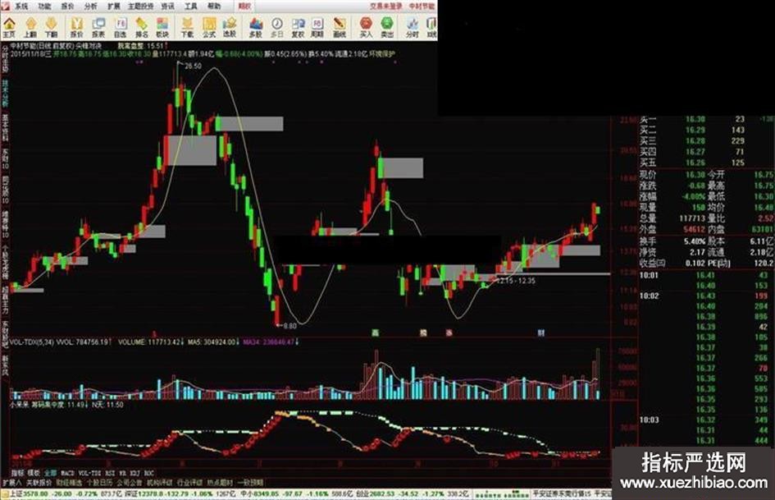
Task: Click the green 卖出 sell icon
Action: (x=387, y=27)
